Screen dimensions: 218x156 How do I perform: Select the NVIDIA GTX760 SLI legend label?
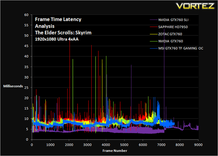[x=173, y=20]
